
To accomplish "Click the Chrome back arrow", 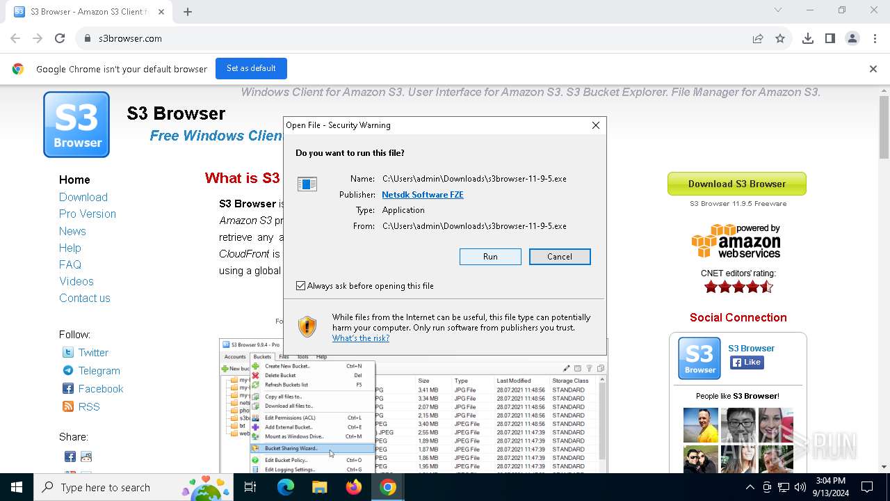I will point(15,38).
